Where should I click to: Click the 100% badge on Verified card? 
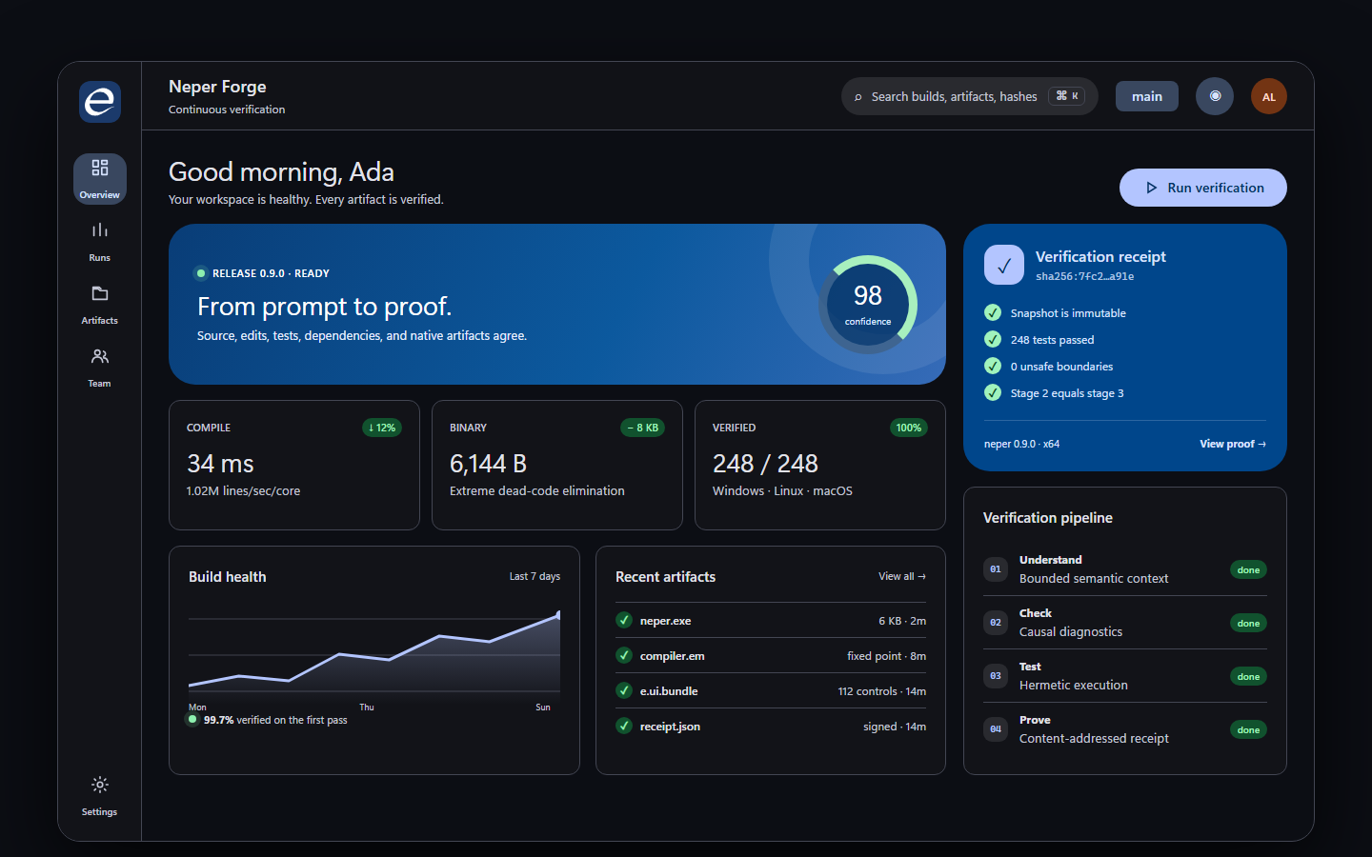[x=909, y=428]
